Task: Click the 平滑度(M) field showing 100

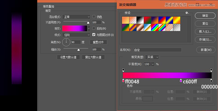Action: (147, 64)
